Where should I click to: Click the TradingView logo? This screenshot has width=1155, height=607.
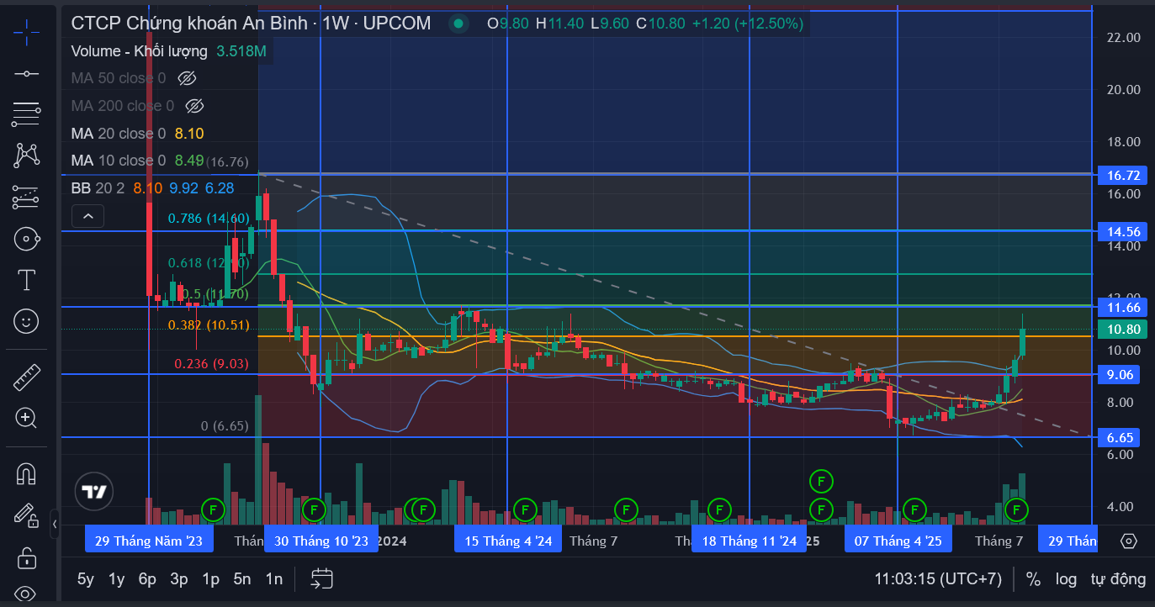point(93,492)
